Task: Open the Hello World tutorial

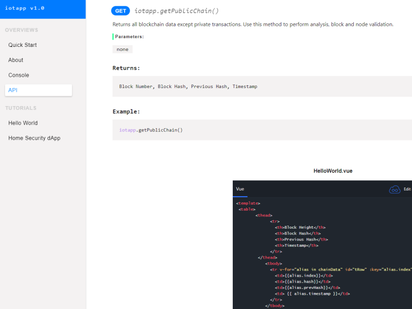Action: [x=23, y=123]
